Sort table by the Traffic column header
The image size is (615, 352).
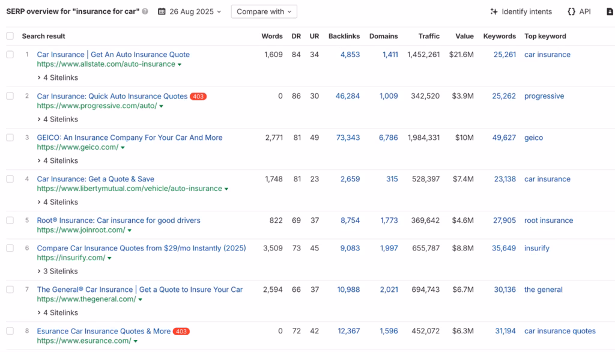coord(429,36)
